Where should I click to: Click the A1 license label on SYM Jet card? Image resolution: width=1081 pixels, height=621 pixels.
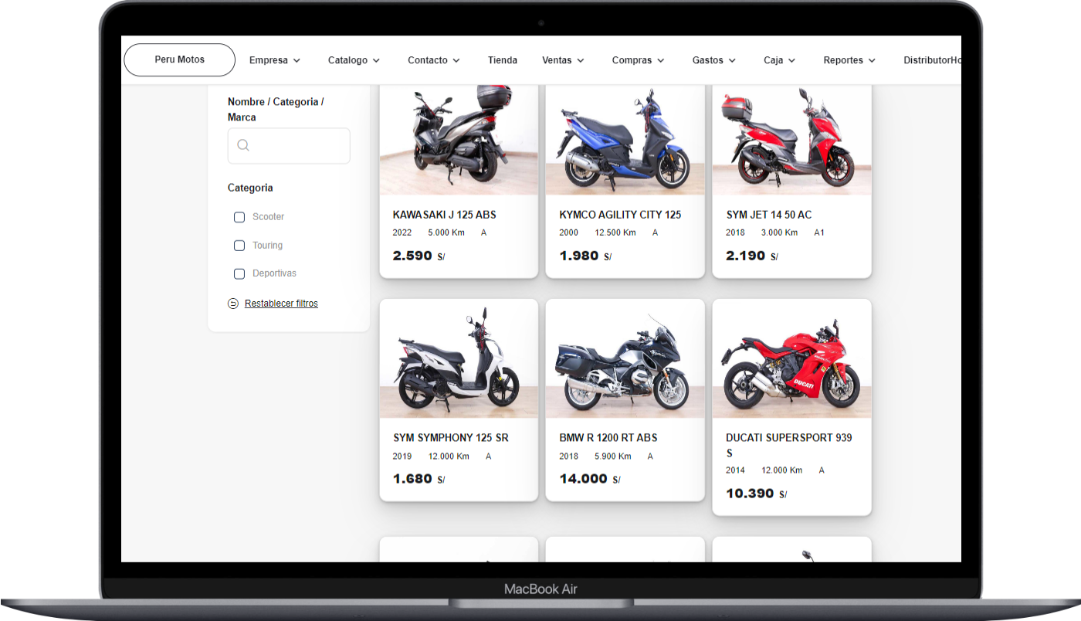(819, 232)
